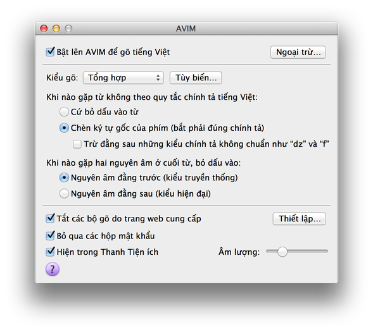Toggle "Hiện trong Thanh Tiện ích" checkbox

point(50,252)
